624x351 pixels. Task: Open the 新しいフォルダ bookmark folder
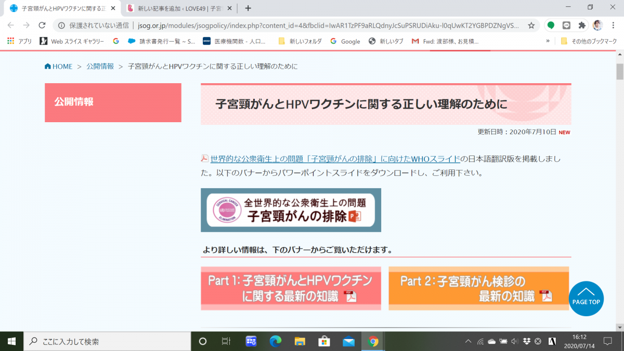[300, 41]
